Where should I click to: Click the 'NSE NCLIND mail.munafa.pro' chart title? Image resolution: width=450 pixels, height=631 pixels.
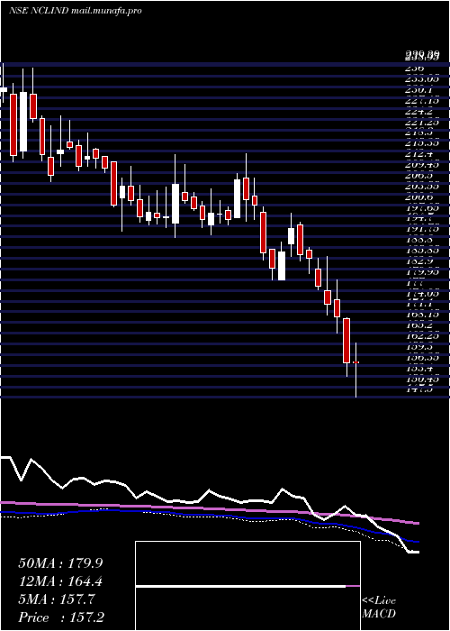coord(75,11)
